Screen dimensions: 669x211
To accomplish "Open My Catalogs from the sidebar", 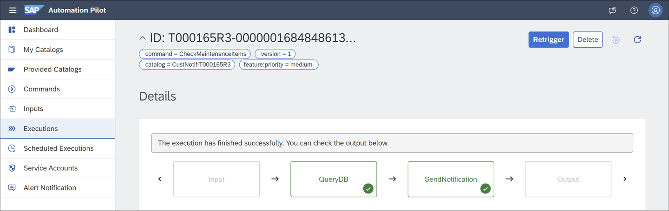I will tap(58, 50).
